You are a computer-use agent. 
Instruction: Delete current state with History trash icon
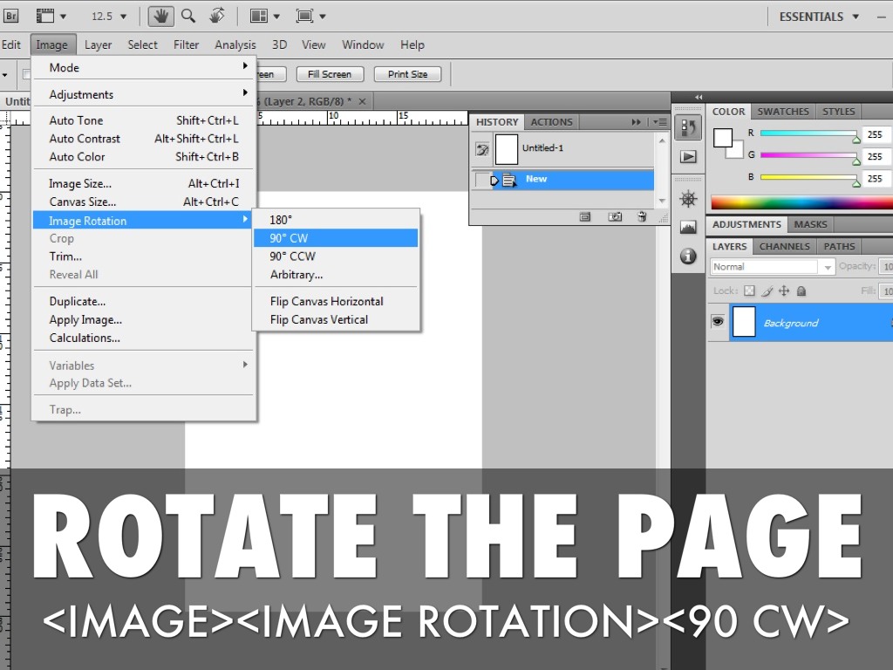coord(642,216)
